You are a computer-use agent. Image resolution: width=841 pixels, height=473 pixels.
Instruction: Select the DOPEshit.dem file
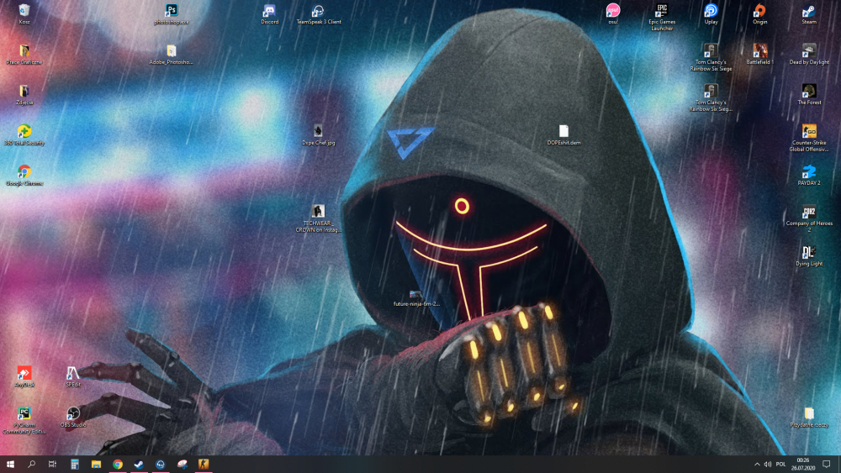pyautogui.click(x=563, y=135)
